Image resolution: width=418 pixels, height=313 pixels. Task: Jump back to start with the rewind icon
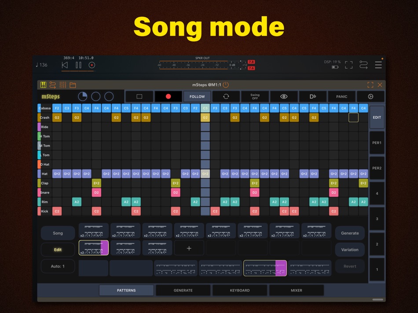pyautogui.click(x=65, y=65)
